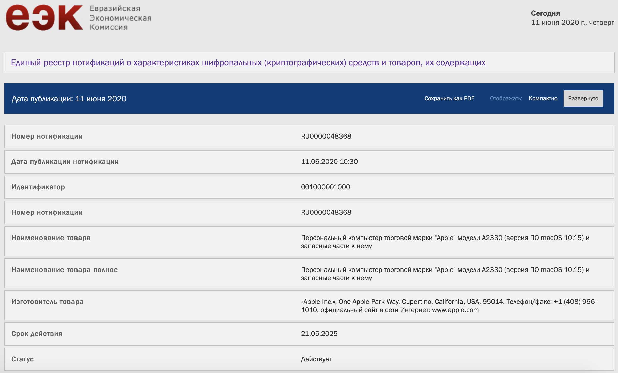Click the first notification number RU0000048368
618x373 pixels.
[x=326, y=136]
